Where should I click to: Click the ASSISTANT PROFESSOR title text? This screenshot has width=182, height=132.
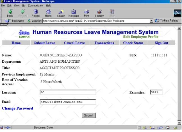60,68
